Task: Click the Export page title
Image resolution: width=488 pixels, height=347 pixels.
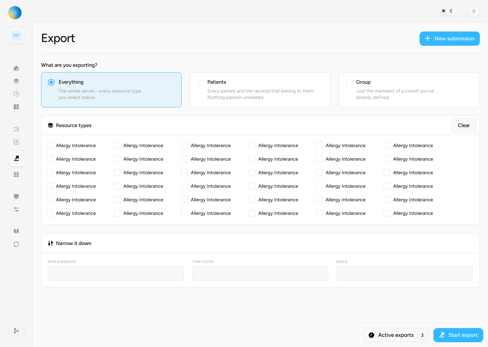Action: click(x=58, y=38)
